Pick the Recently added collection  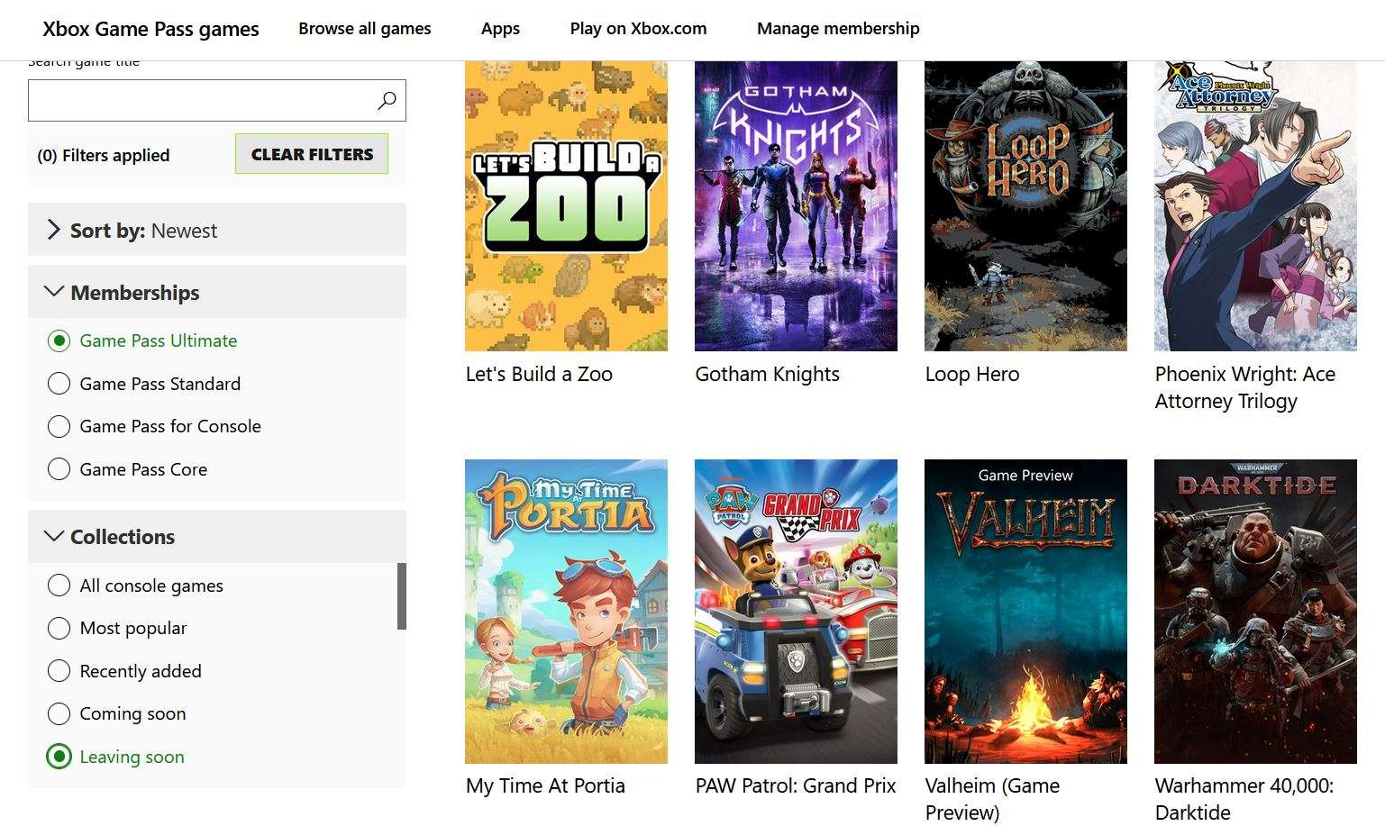59,671
